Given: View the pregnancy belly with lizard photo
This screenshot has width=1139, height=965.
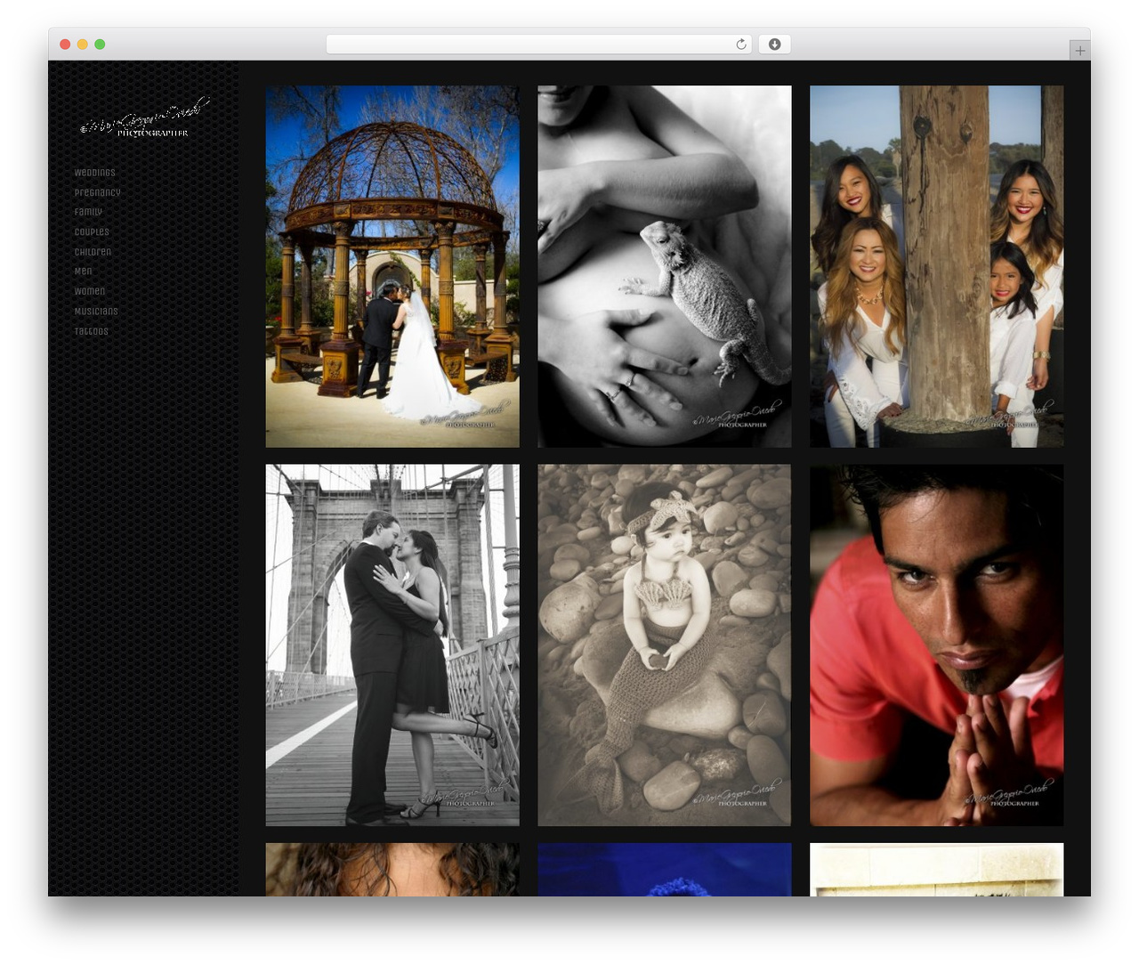Looking at the screenshot, I should click(x=665, y=266).
